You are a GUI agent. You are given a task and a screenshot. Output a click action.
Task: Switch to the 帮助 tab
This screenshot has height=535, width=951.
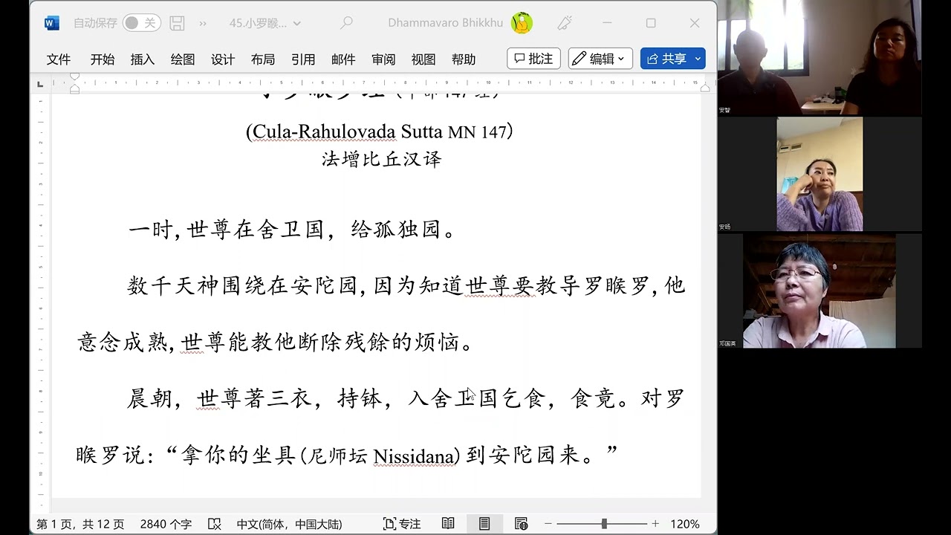coord(464,59)
